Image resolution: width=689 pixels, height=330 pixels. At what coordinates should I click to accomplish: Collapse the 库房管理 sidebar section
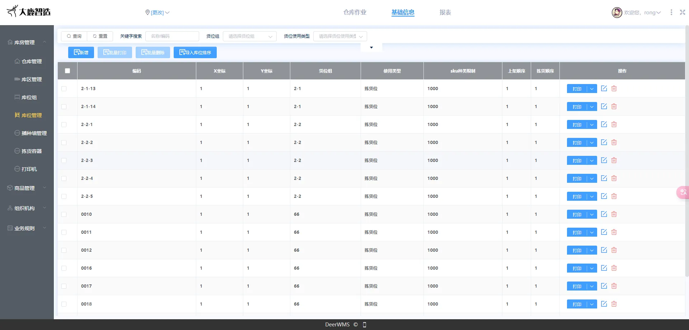(27, 42)
